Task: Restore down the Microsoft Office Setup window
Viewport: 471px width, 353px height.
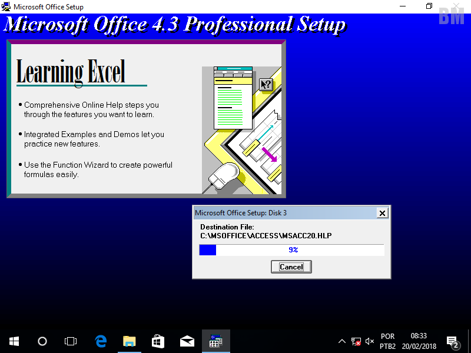Action: pos(429,5)
